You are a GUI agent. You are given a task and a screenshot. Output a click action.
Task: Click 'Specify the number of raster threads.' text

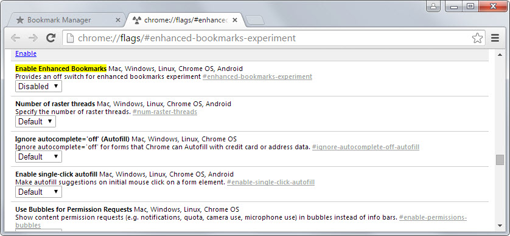click(x=73, y=112)
